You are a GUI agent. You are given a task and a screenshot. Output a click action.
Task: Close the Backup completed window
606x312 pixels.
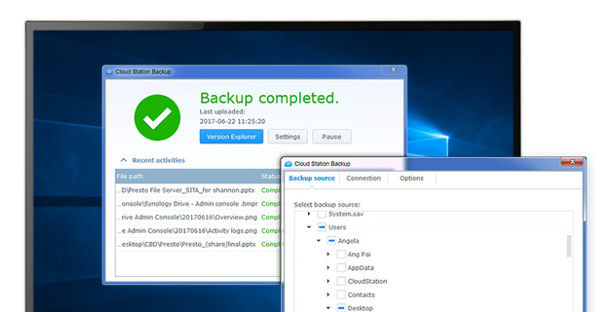point(393,70)
